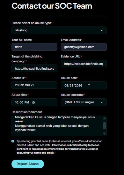Click the Evidence URL input field
Viewport: 124px width, 175px height.
(x=84, y=64)
